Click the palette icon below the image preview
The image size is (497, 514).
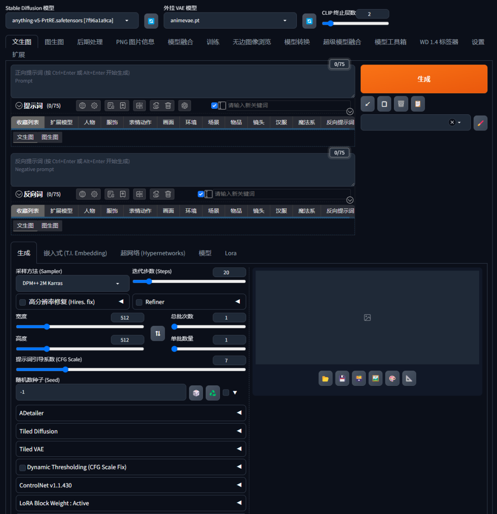click(x=392, y=378)
